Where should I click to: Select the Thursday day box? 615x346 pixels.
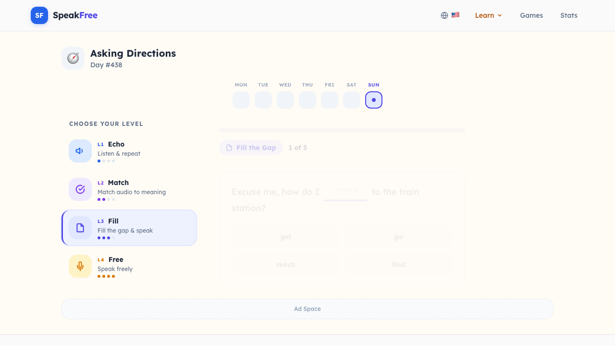[x=307, y=100]
